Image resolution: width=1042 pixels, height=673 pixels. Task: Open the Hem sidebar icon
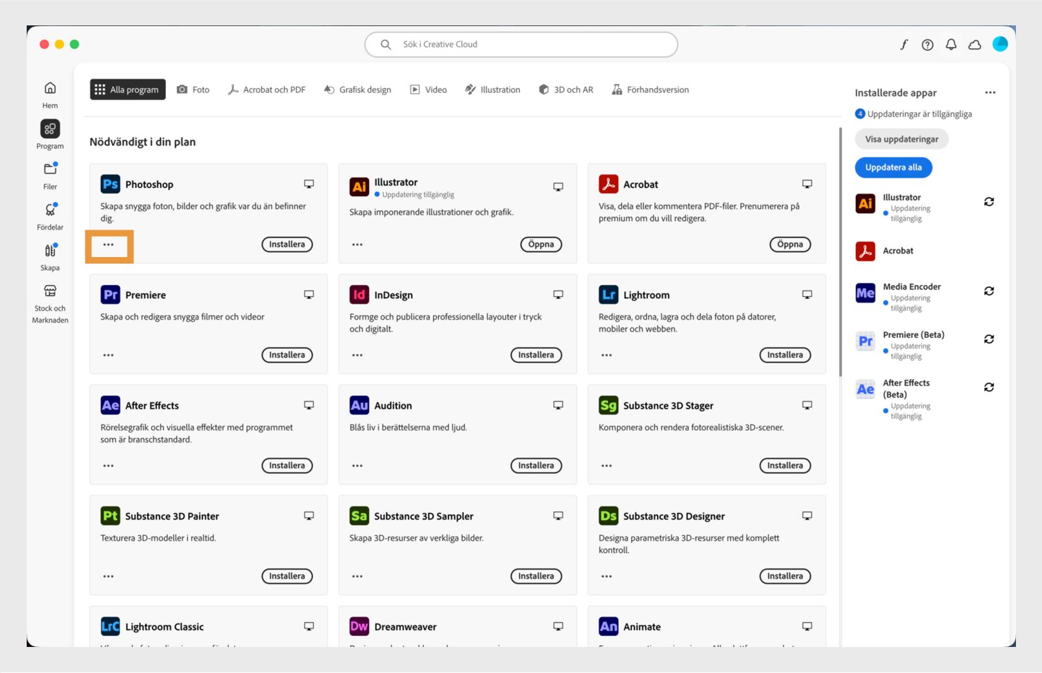tap(50, 88)
